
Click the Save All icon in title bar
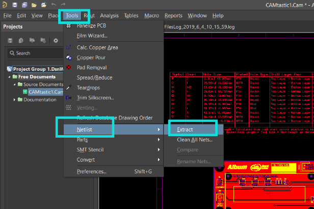24,5
